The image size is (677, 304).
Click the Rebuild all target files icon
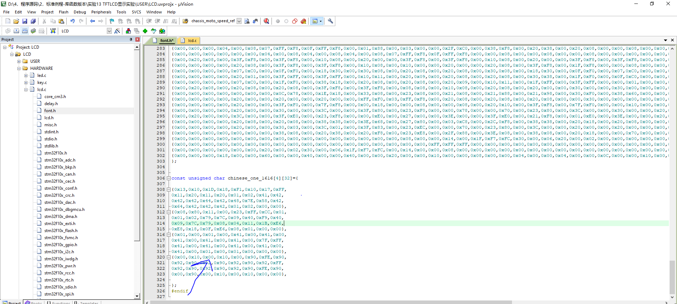[x=25, y=31]
